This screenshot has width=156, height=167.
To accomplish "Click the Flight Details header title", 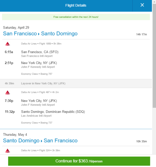I will pos(76,5).
